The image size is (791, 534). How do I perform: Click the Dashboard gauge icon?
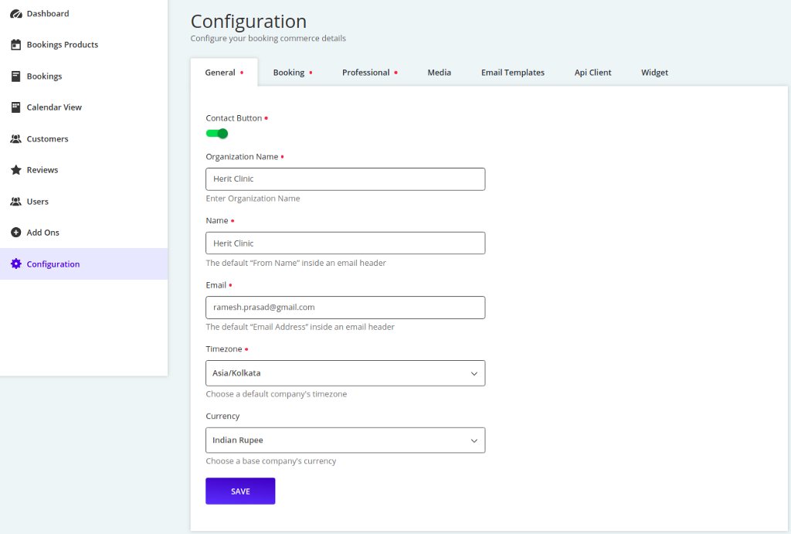[15, 14]
